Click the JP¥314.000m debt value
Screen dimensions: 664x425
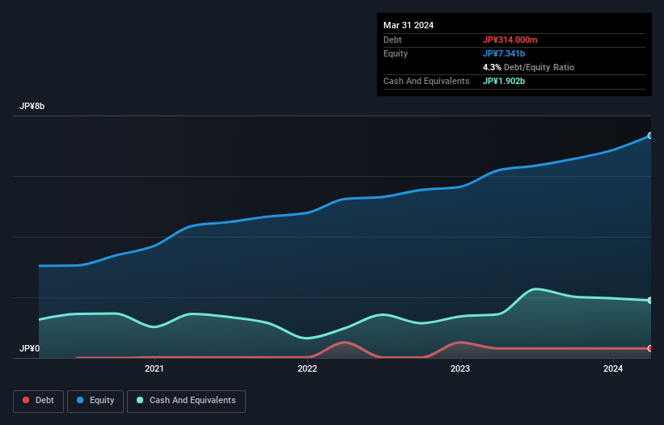510,40
